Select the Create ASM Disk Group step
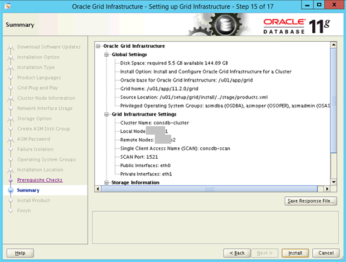 pos(43,129)
